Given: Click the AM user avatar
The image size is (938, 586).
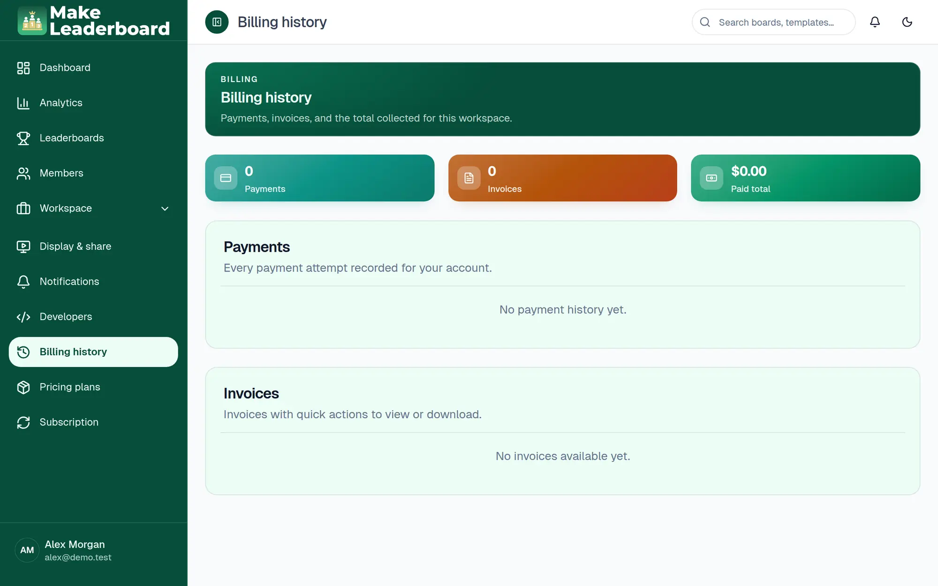Looking at the screenshot, I should (27, 550).
